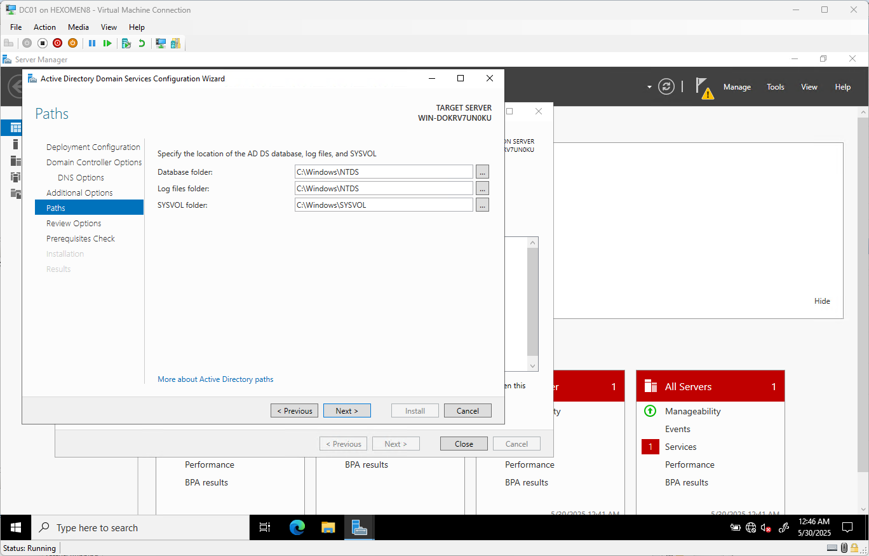Browse for Database folder with ellipsis button
This screenshot has height=556, width=869.
(x=482, y=172)
